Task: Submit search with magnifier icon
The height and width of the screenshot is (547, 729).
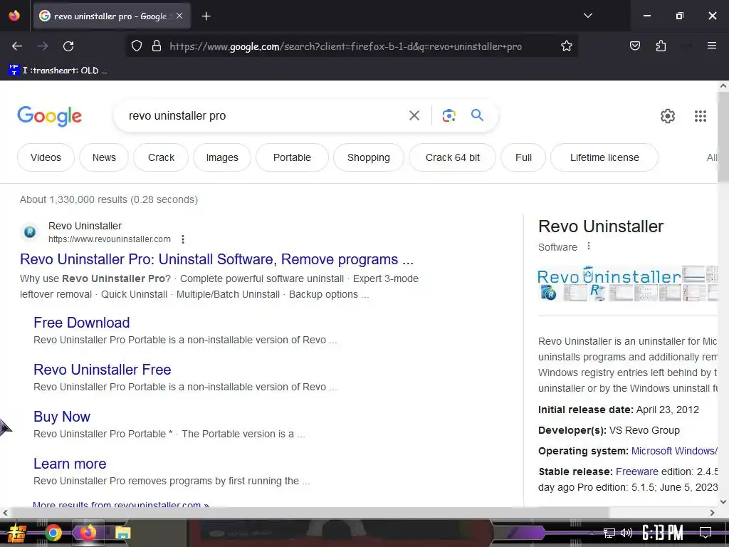Action: [x=477, y=115]
